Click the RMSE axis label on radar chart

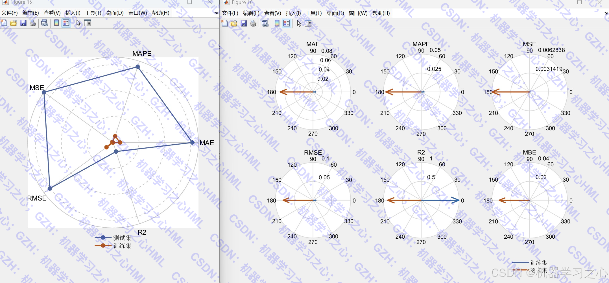(x=37, y=198)
